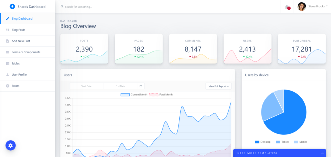Screen dimensions: 331x157
Task: Click the Pages card showing 182
Action: tap(139, 49)
